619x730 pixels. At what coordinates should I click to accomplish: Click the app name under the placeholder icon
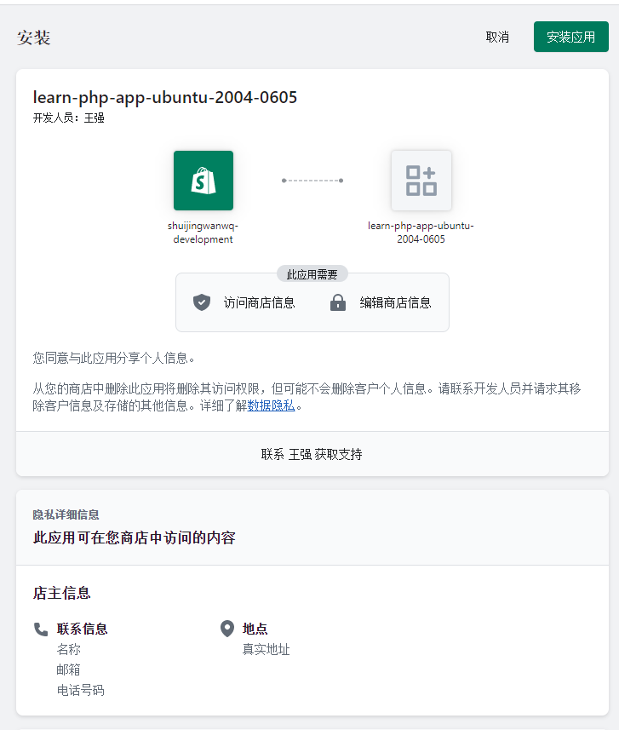(421, 233)
